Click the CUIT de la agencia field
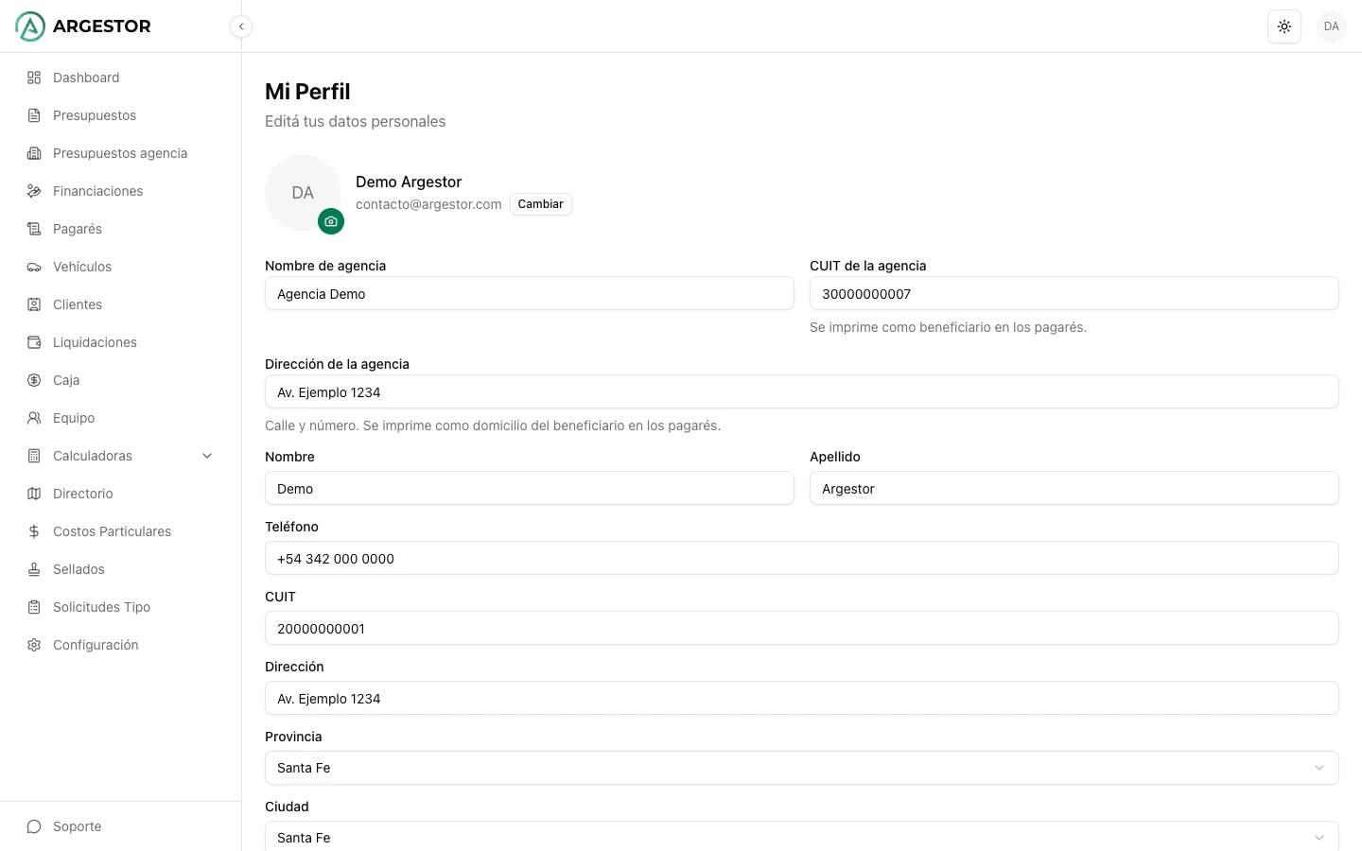1362x851 pixels. click(x=1074, y=293)
